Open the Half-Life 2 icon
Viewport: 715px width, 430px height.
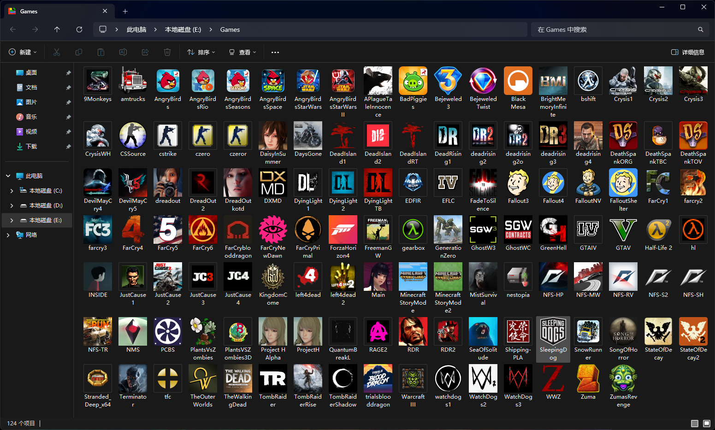(x=658, y=230)
